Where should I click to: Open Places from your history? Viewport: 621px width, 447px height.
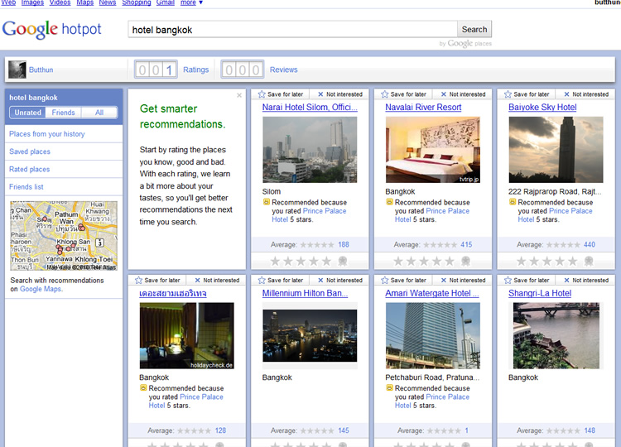(x=46, y=134)
